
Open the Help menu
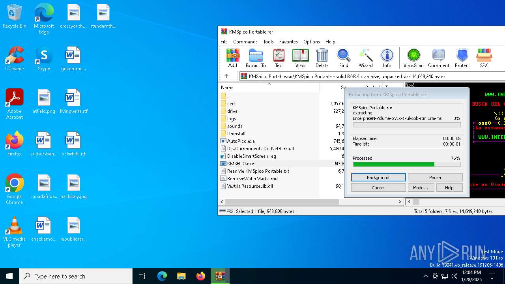coord(330,41)
